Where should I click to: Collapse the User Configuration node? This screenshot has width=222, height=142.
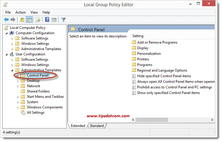coord(7,55)
